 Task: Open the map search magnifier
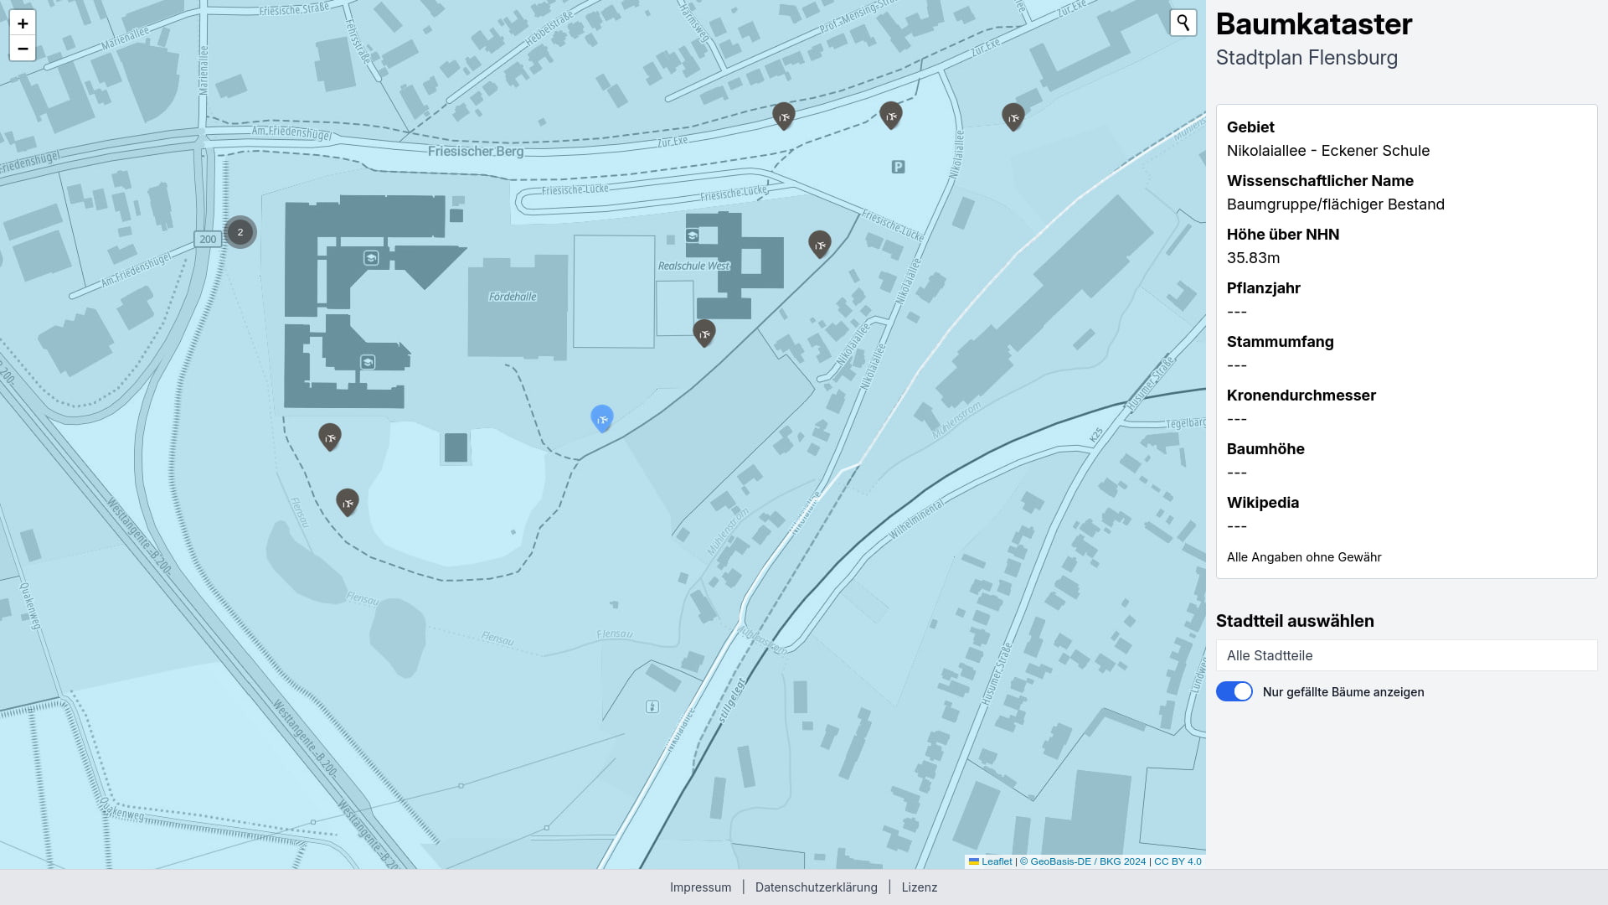point(1183,23)
